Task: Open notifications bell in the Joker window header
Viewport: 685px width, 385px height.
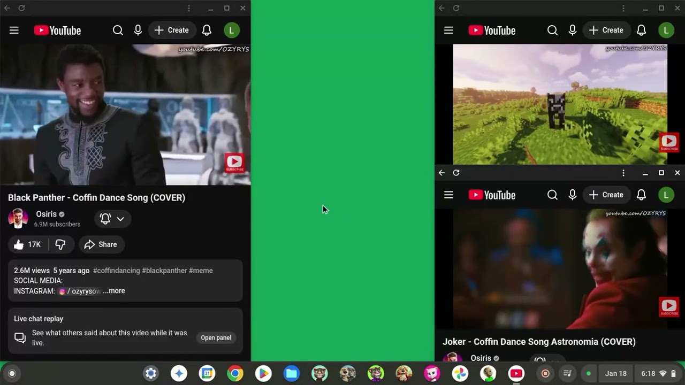Action: (641, 195)
